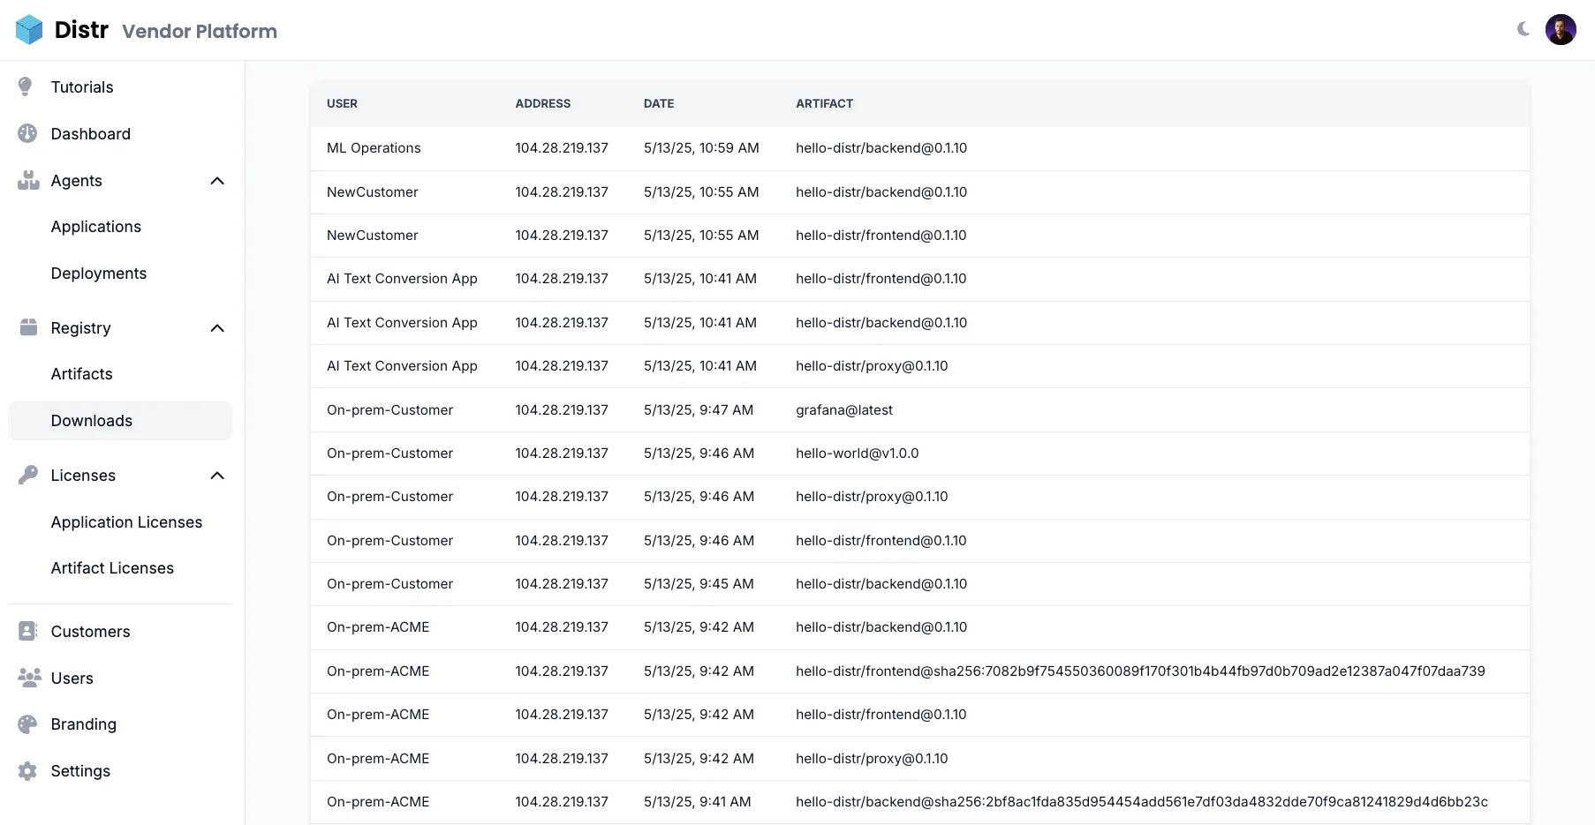Viewport: 1595px width, 825px height.
Task: Toggle dark mode with the moon icon
Action: point(1522,29)
